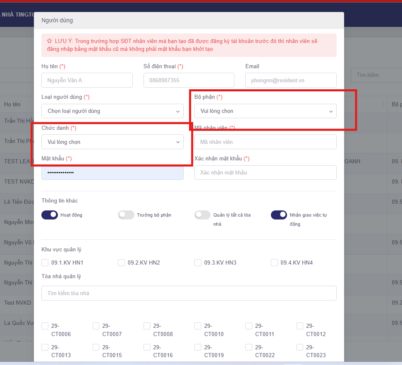The image size is (402, 365).
Task: Toggle the Hoạt động switch
Action: (50, 215)
